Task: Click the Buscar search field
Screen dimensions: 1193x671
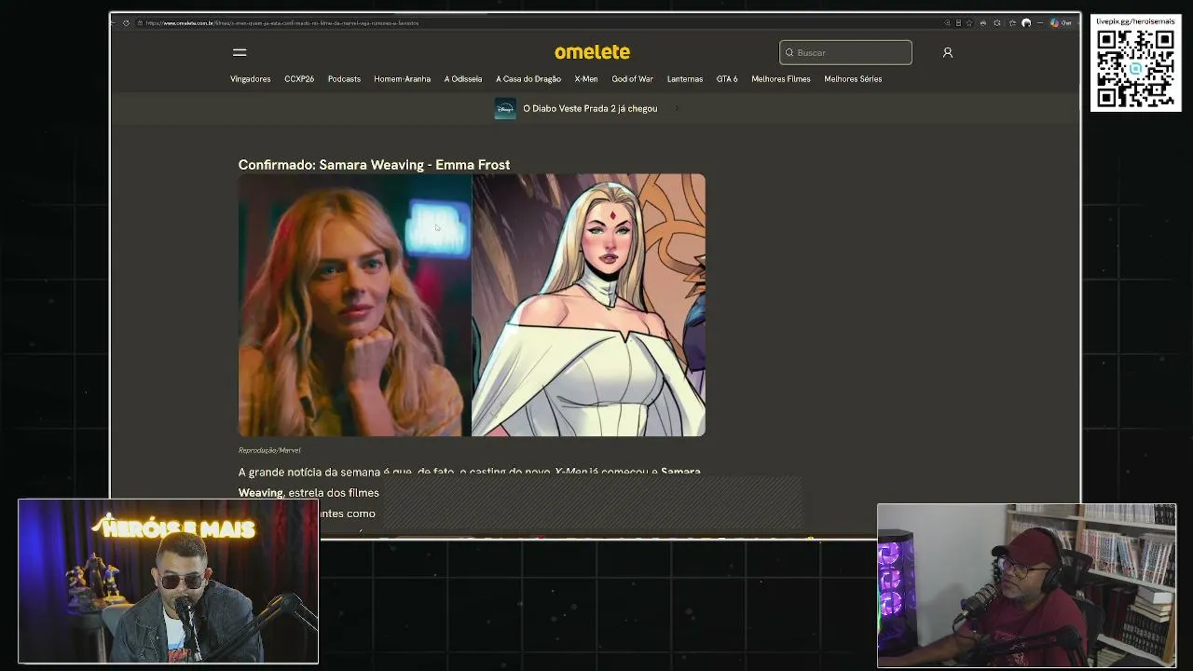Action: coord(845,52)
